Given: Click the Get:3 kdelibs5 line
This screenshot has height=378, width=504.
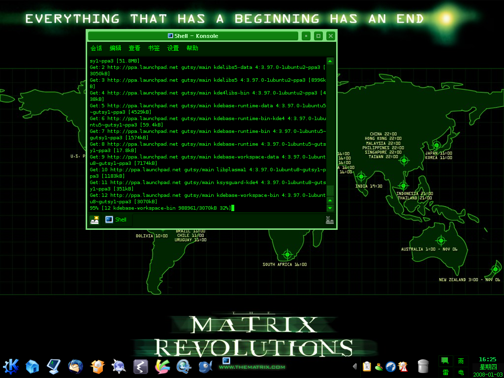Looking at the screenshot, I should click(208, 83).
